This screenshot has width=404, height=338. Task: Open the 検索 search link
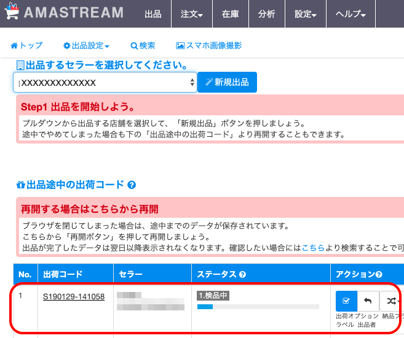(143, 46)
